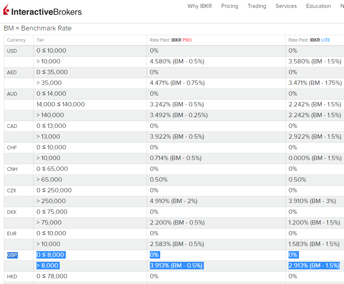Click the EUR 2.583% PRO rate cell
344x284 pixels.
pyautogui.click(x=177, y=244)
